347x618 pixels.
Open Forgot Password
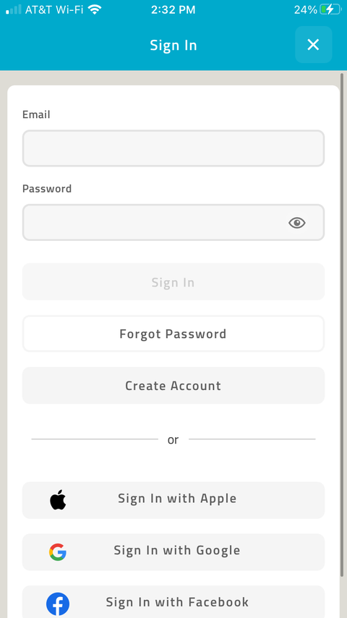[173, 334]
